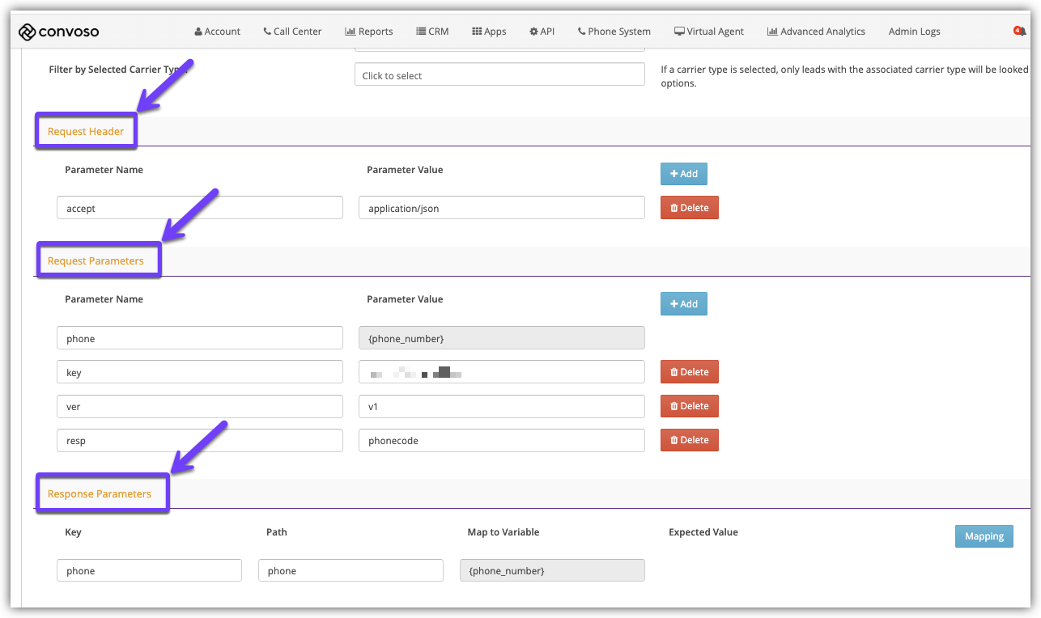Add a new Request Parameter row
This screenshot has height=618, width=1041.
click(x=684, y=304)
